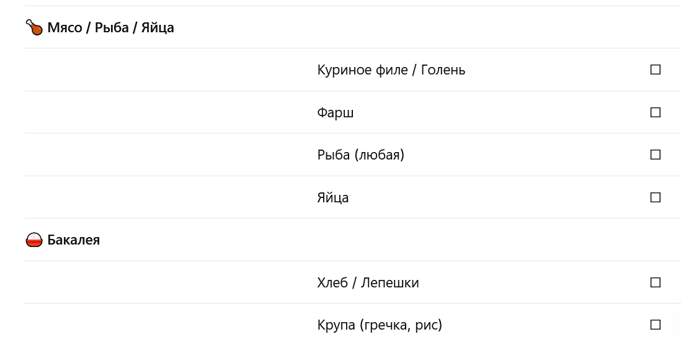Image resolution: width=681 pixels, height=342 pixels.
Task: Click the empty cell left of Яйца
Action: (167, 197)
